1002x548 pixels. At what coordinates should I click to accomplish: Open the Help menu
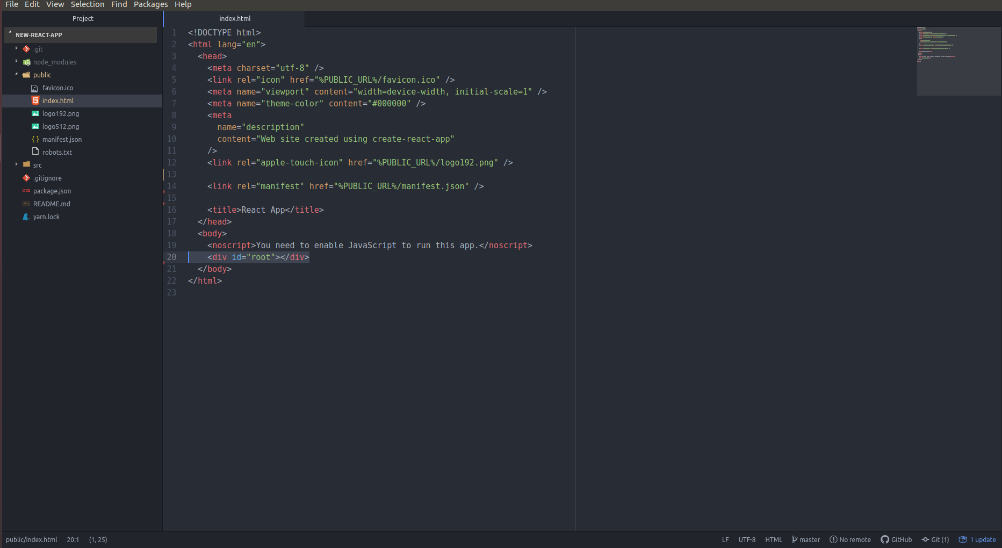[183, 4]
